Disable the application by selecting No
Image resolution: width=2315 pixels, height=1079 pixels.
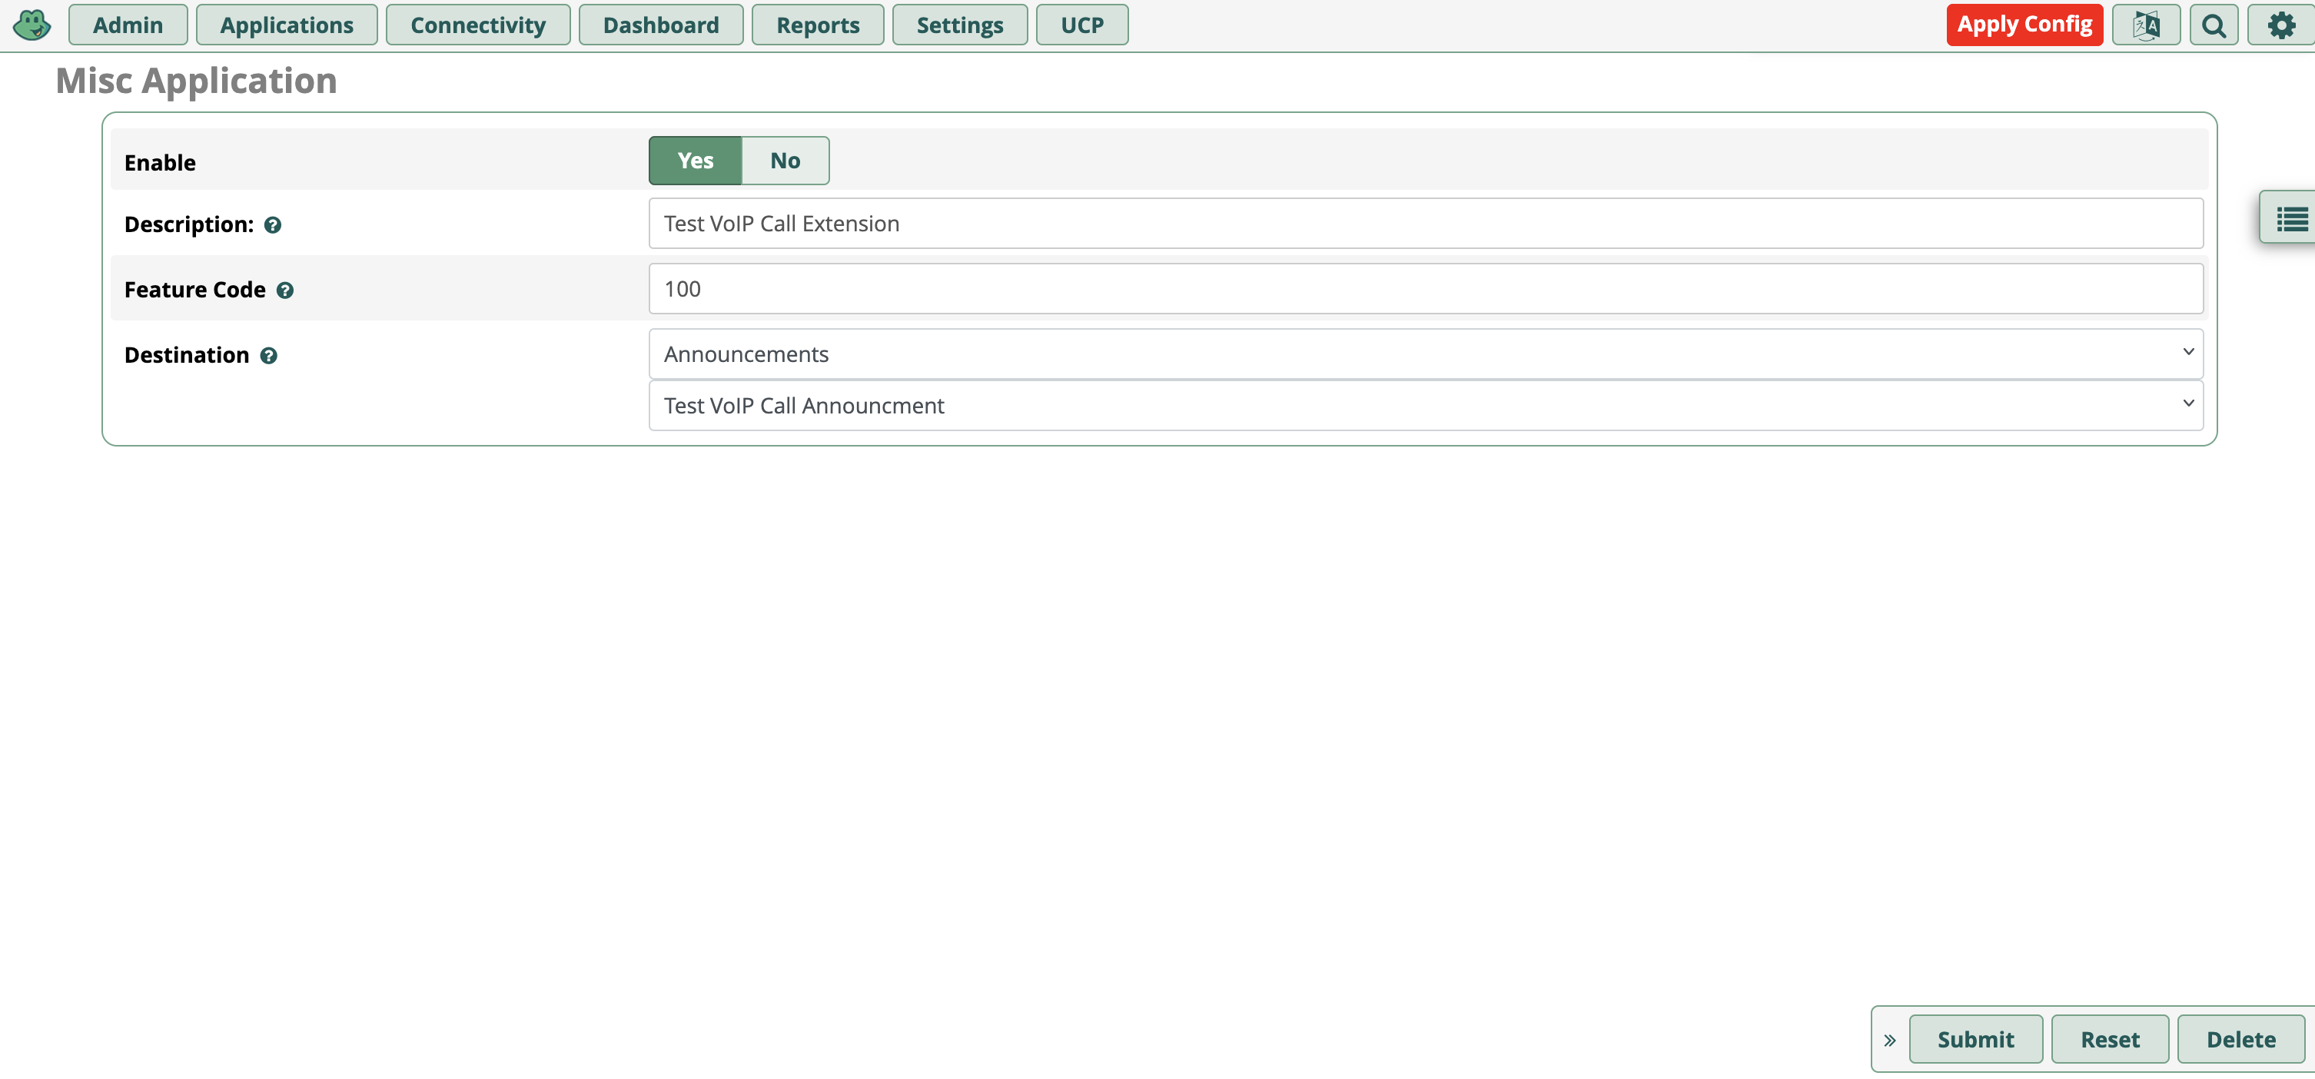click(784, 160)
